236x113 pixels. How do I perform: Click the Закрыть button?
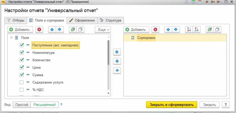click(x=209, y=105)
